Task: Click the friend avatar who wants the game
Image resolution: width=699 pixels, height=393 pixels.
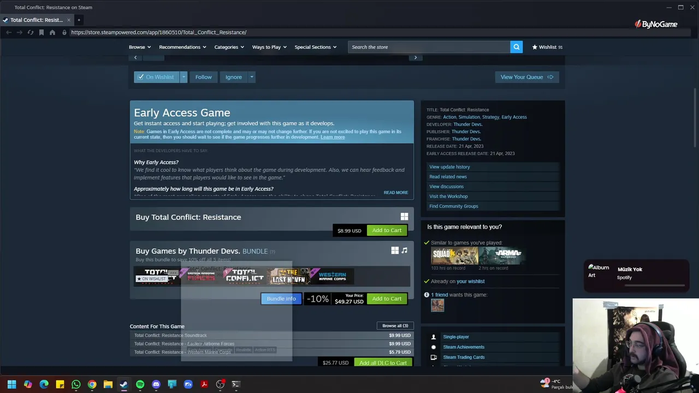Action: pyautogui.click(x=437, y=305)
